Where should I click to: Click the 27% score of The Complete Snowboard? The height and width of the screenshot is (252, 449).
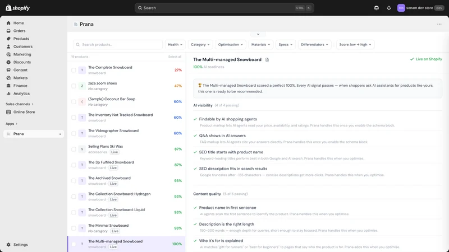(178, 70)
